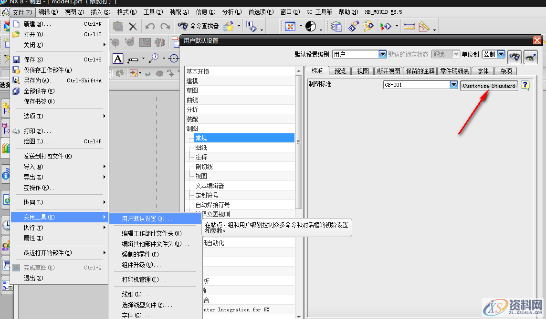
Task: Switch to the 预览 tab
Action: pos(340,70)
